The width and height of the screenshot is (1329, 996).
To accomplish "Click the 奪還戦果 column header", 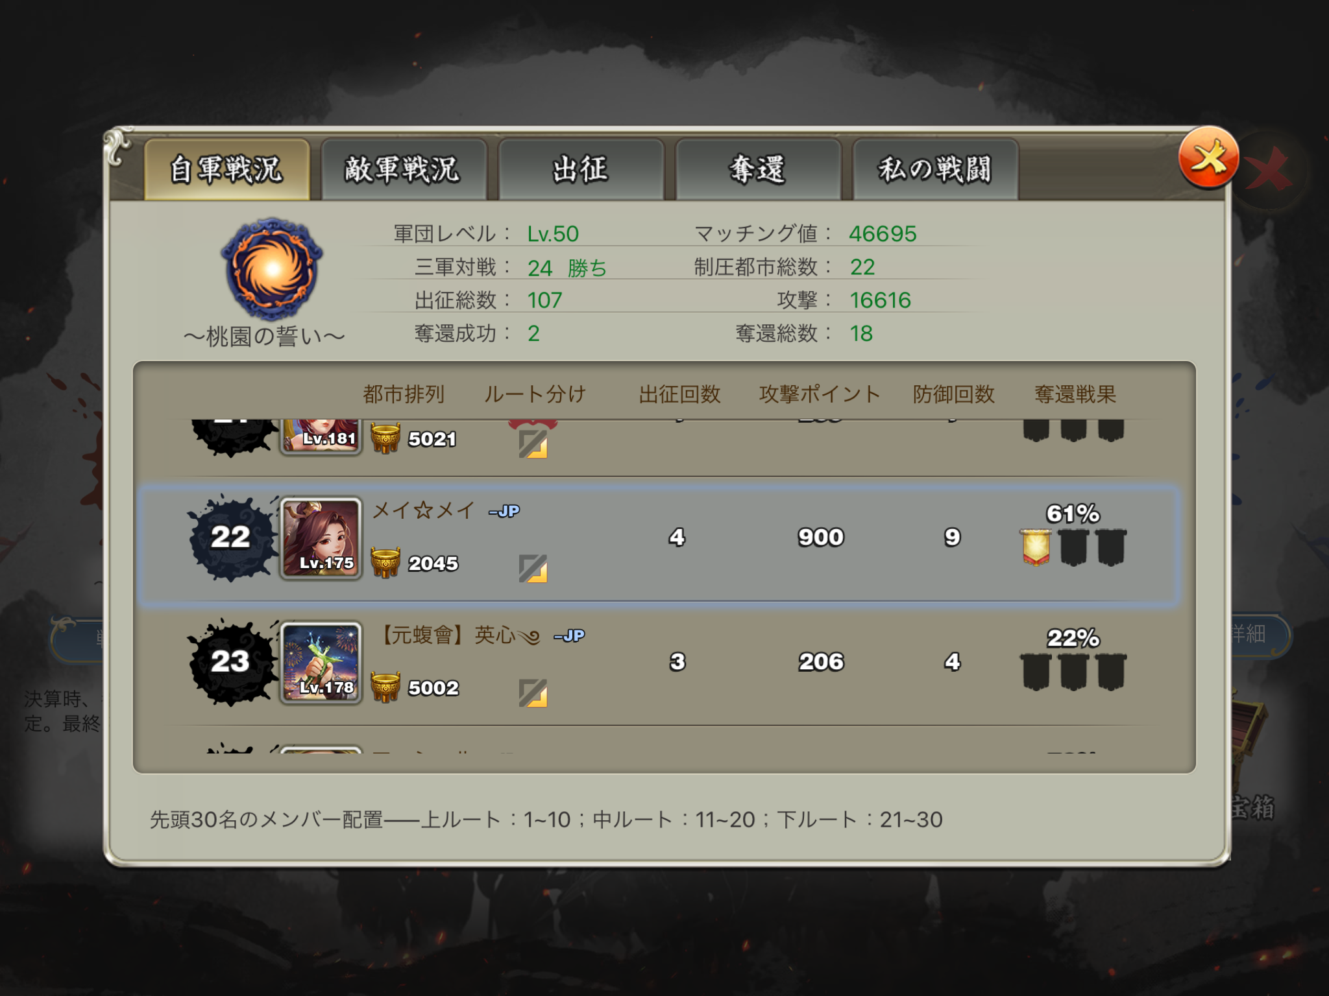I will pos(1075,394).
